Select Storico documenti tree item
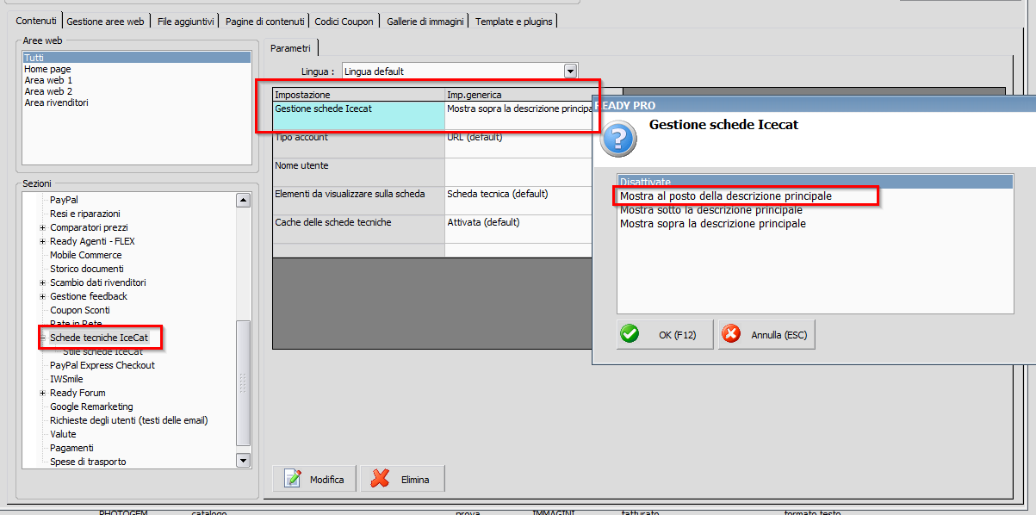This screenshot has width=1036, height=515. coord(87,269)
